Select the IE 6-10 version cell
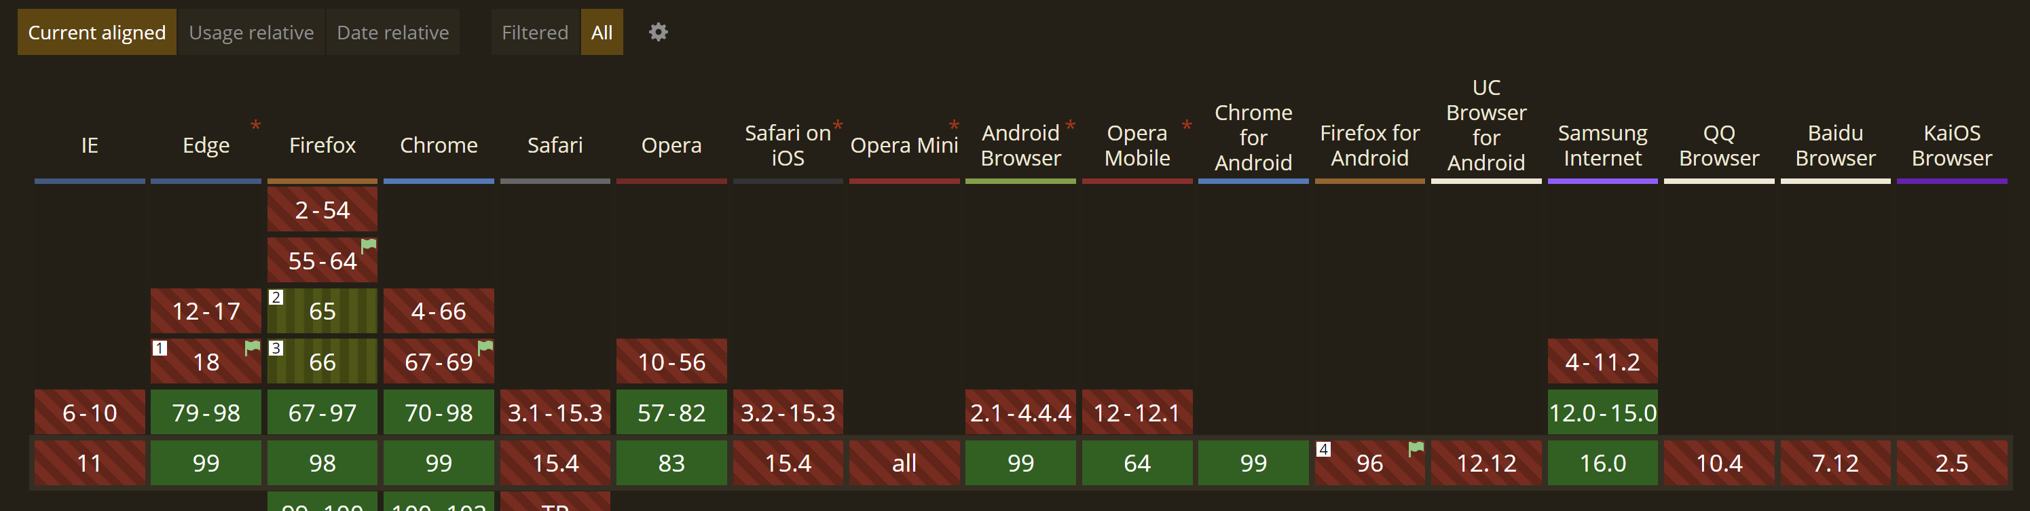 (x=89, y=413)
